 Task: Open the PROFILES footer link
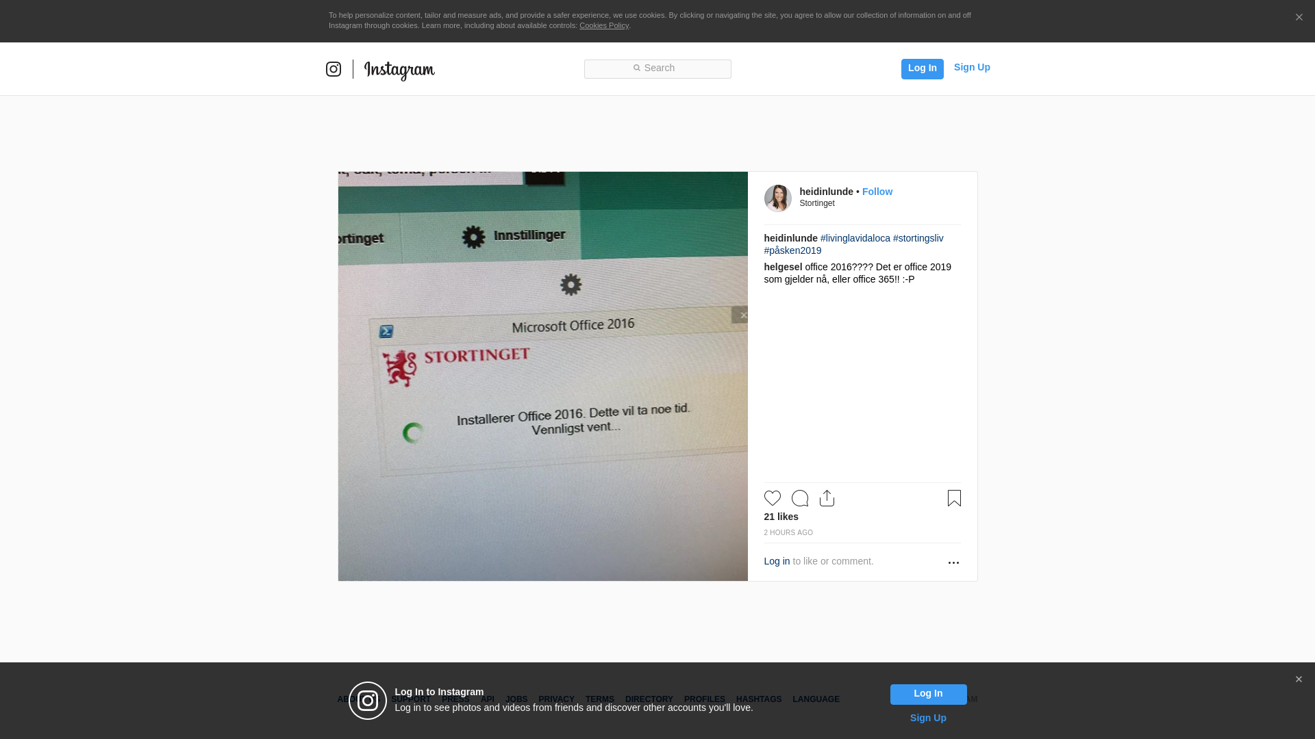coord(704,699)
